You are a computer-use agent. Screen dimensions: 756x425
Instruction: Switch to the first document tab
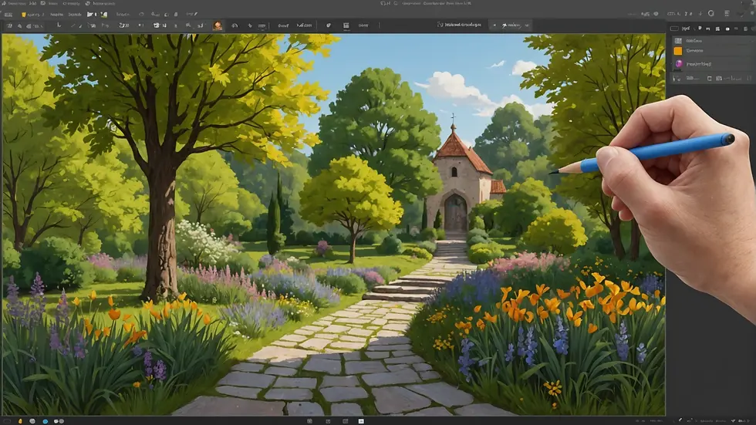(459, 25)
